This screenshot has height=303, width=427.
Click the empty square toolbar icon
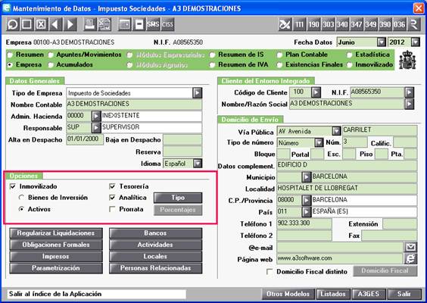(x=26, y=24)
